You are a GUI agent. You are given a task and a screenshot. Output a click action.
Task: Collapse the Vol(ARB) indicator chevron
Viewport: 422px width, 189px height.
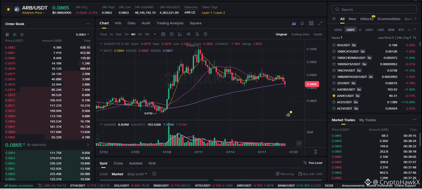101,124
